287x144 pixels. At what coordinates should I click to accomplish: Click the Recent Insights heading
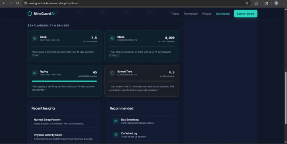pos(43,108)
